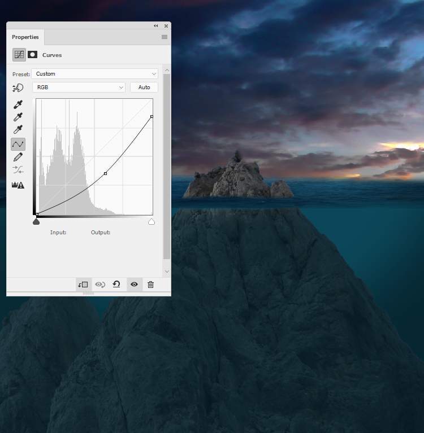The height and width of the screenshot is (433, 424).
Task: Click the Curves adjustment icon
Action: click(19, 55)
